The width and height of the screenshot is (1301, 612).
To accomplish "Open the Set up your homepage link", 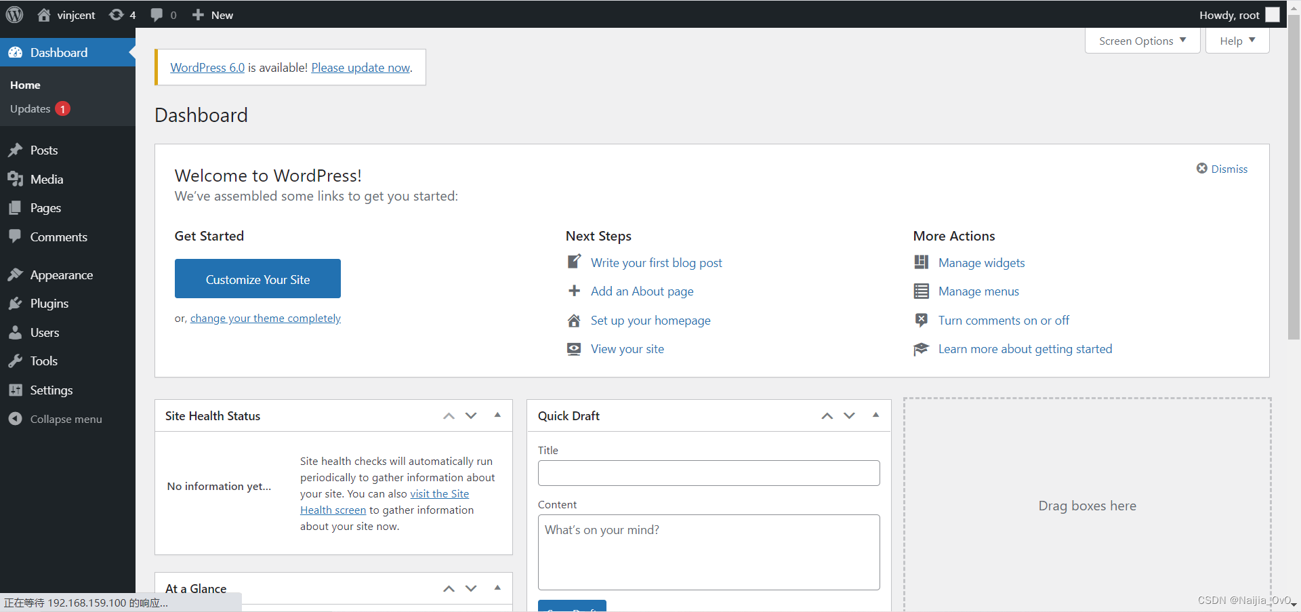I will point(650,320).
